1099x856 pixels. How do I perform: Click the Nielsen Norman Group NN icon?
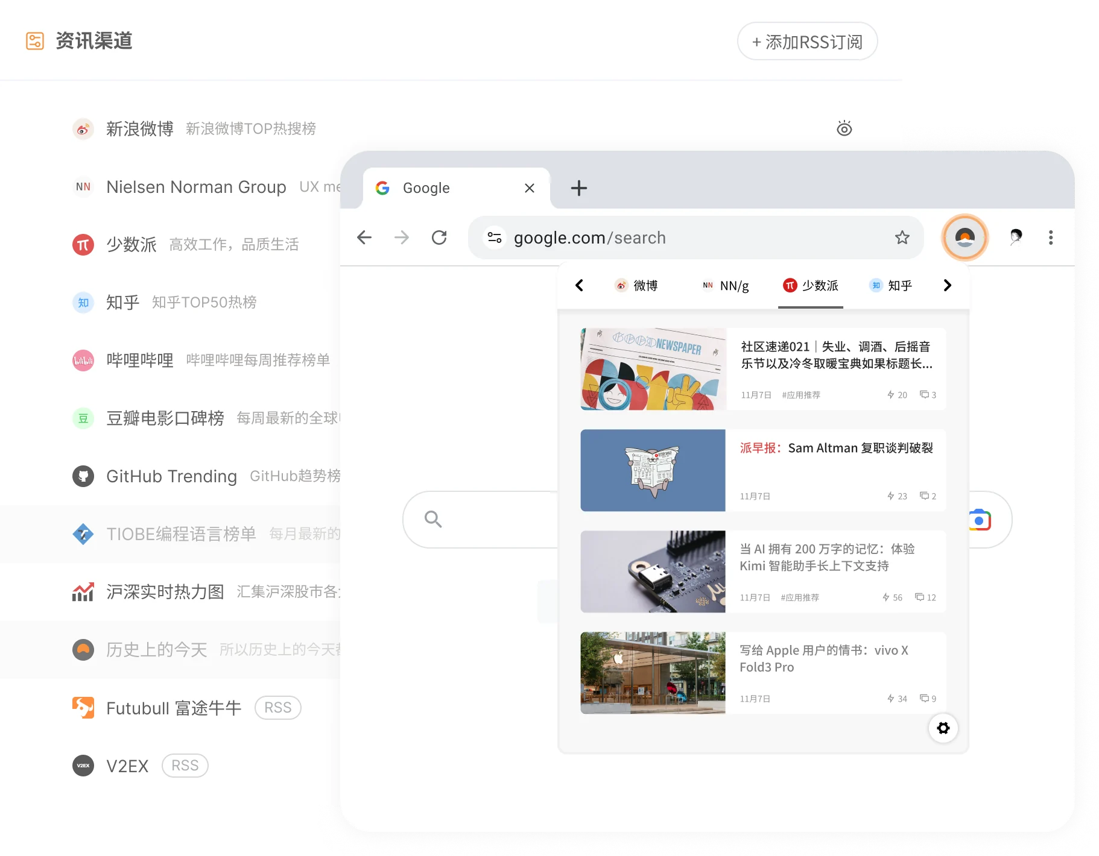tap(83, 187)
